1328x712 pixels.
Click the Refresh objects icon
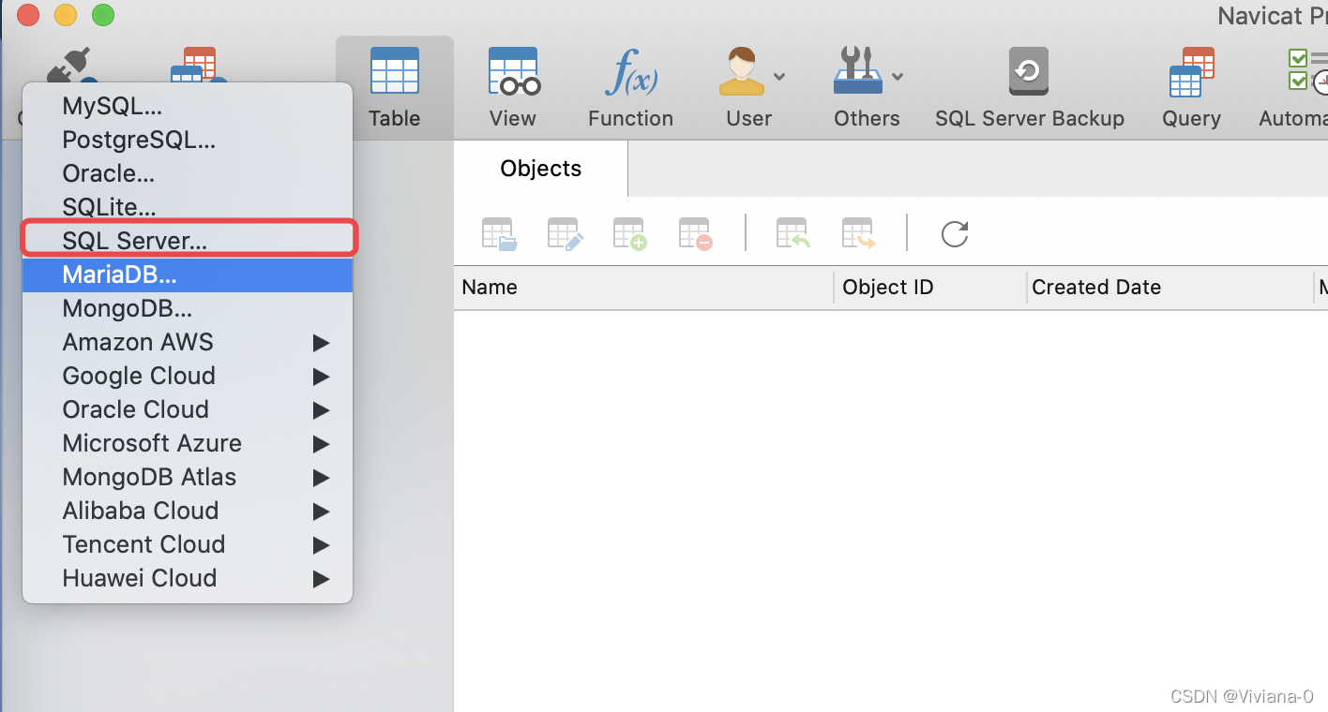[x=955, y=233]
